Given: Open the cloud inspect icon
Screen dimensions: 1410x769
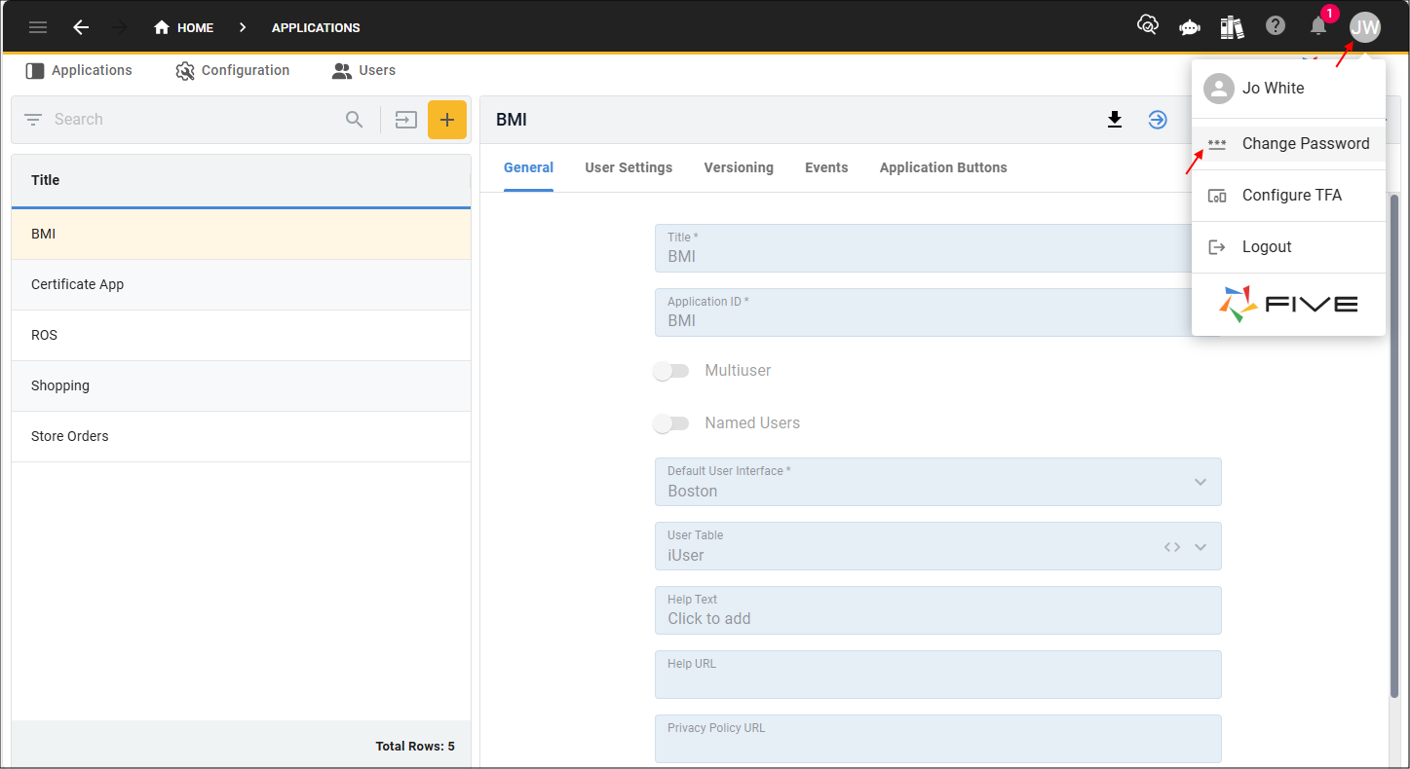Looking at the screenshot, I should click(1148, 26).
